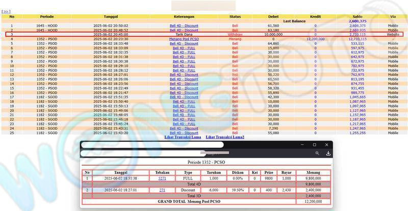Open Beli 4D - Discount at 18:33:48
The width and height of the screenshot is (408, 211).
[x=184, y=43]
